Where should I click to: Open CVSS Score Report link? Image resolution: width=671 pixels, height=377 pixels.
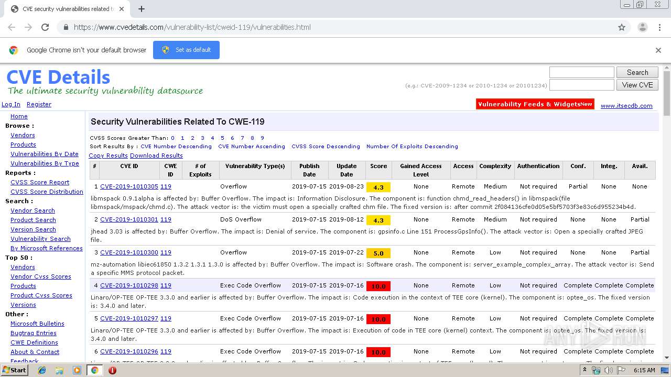point(40,182)
